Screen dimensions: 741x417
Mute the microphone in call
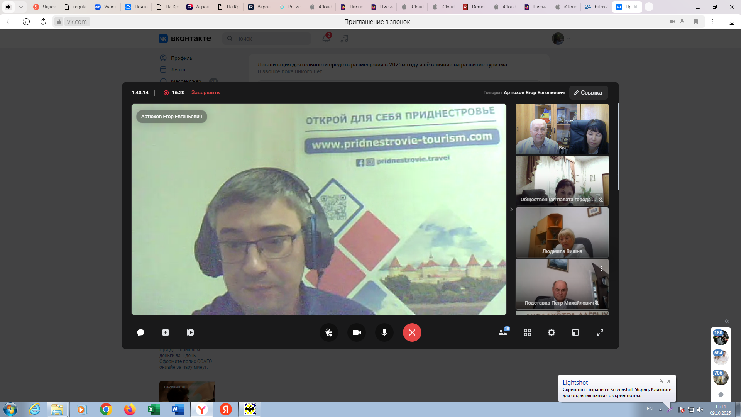pyautogui.click(x=384, y=332)
